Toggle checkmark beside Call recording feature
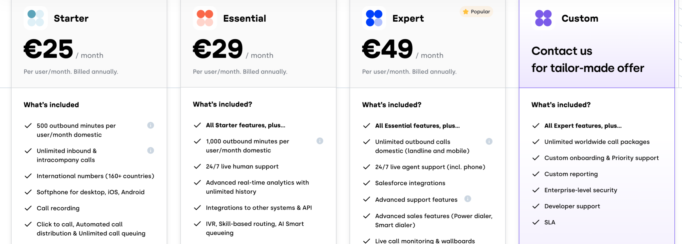682x244 pixels. [28, 208]
